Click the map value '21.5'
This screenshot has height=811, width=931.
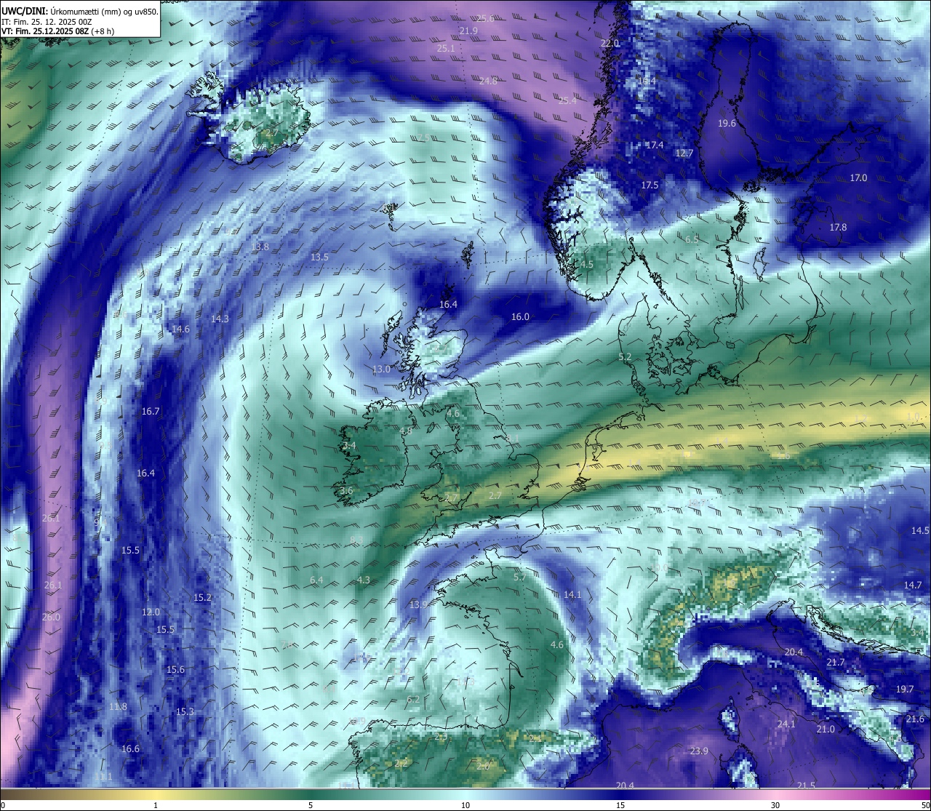pos(806,786)
